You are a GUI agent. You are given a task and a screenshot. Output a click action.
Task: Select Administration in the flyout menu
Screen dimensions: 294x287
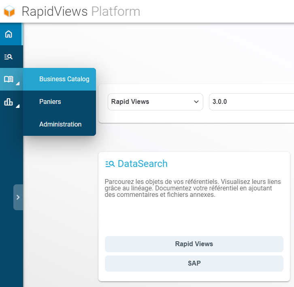pyautogui.click(x=60, y=125)
